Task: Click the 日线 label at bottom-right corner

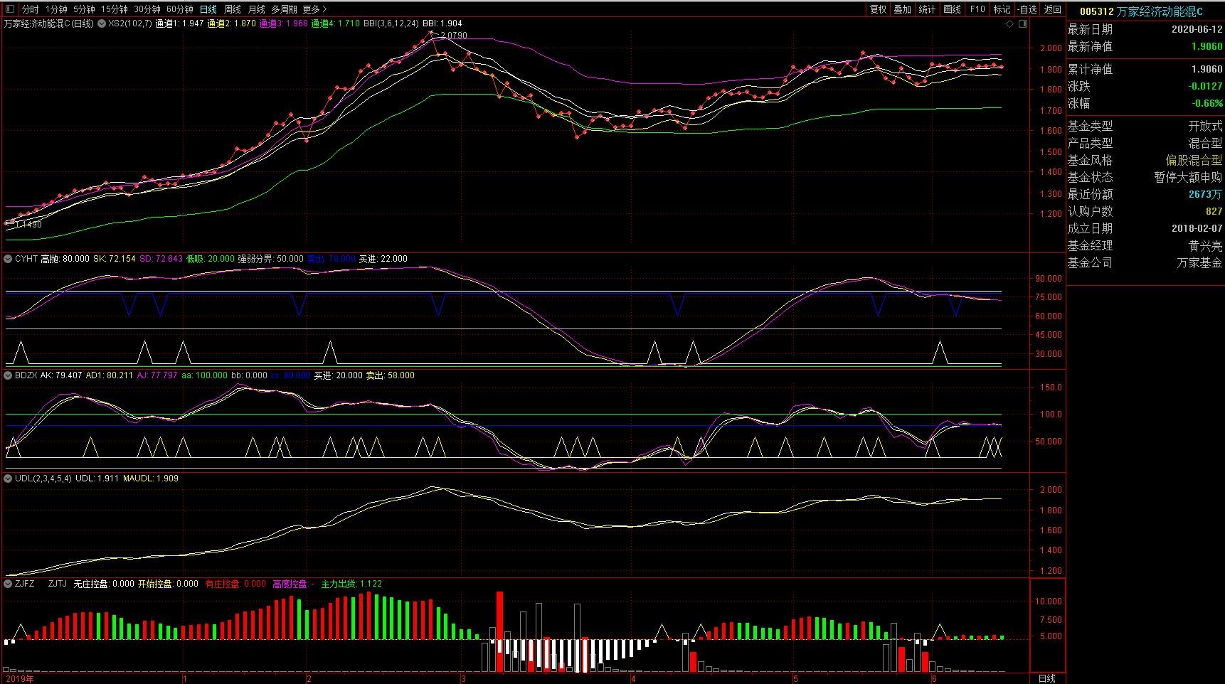Action: coord(1047,678)
